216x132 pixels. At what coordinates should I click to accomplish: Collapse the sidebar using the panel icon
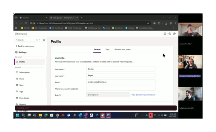coord(44,40)
